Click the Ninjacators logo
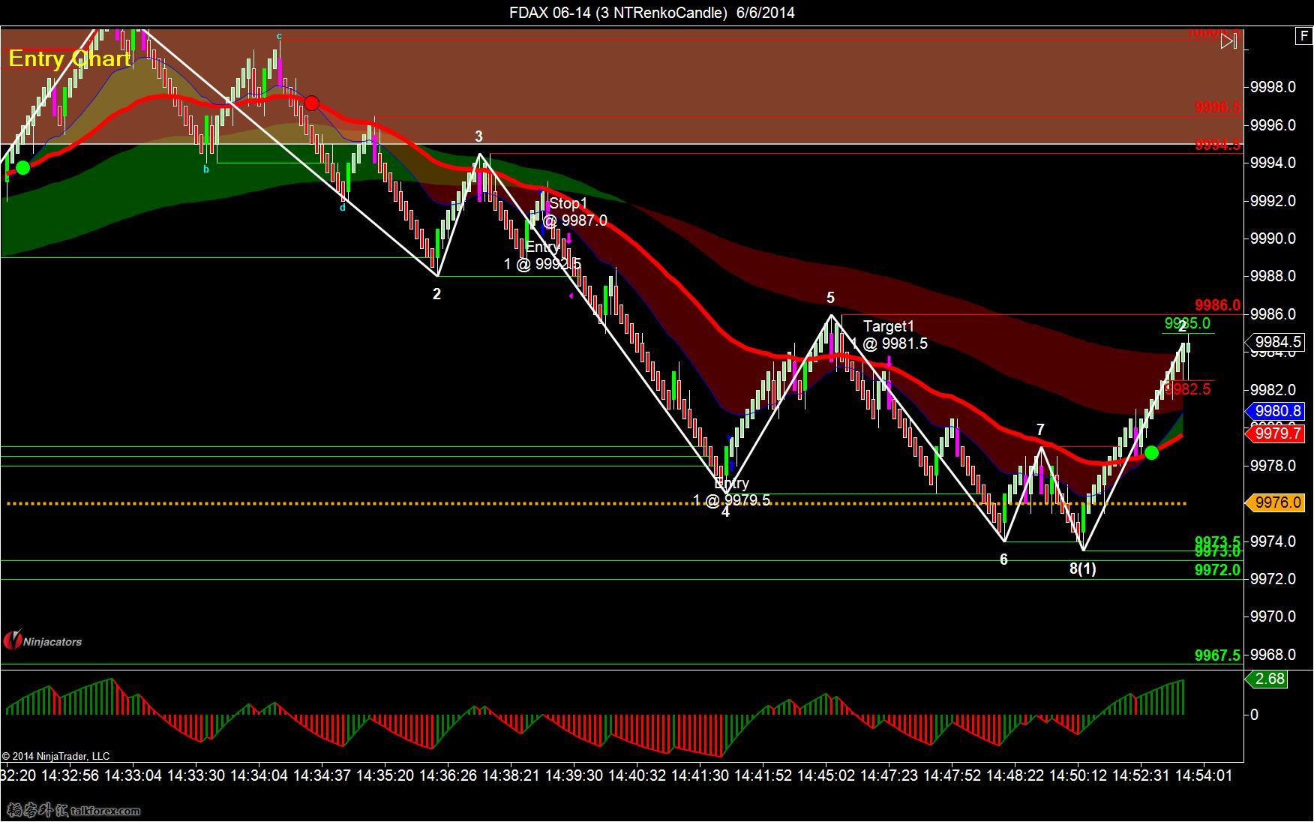This screenshot has height=822, width=1314. pos(43,640)
